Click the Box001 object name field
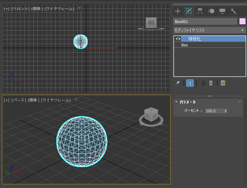 [x=205, y=22]
